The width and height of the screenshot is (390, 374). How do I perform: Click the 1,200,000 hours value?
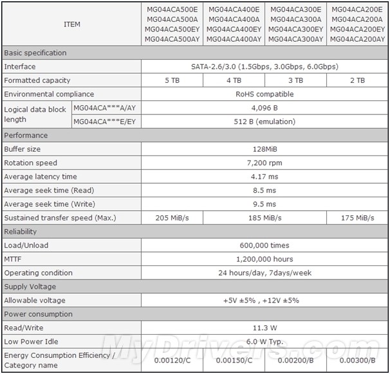[265, 259]
